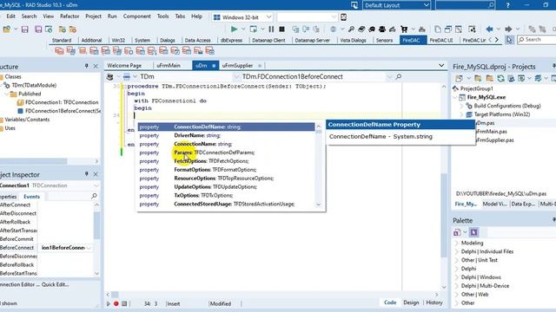Click the Quick Edit... link
556x312 pixels.
coord(55,284)
